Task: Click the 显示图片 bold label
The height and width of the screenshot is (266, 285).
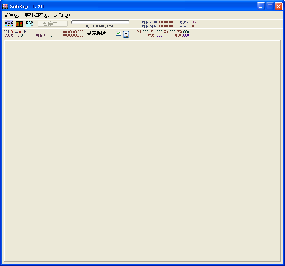Action: [97, 33]
